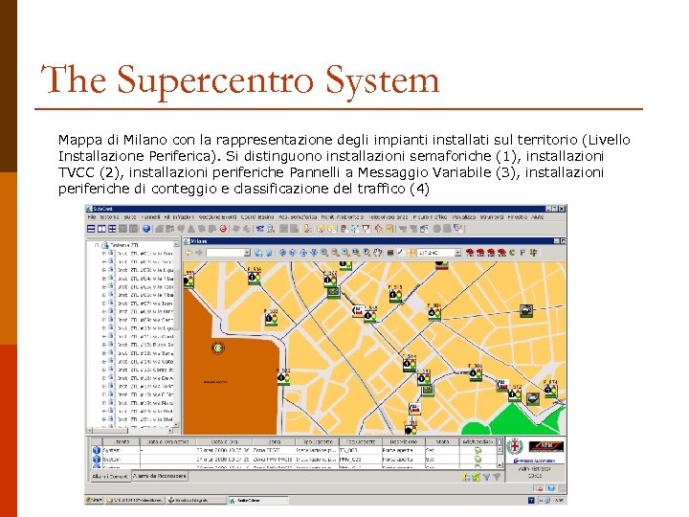The image size is (689, 517).
Task: Click the blue status icon at window bottom right
Action: pos(550,488)
